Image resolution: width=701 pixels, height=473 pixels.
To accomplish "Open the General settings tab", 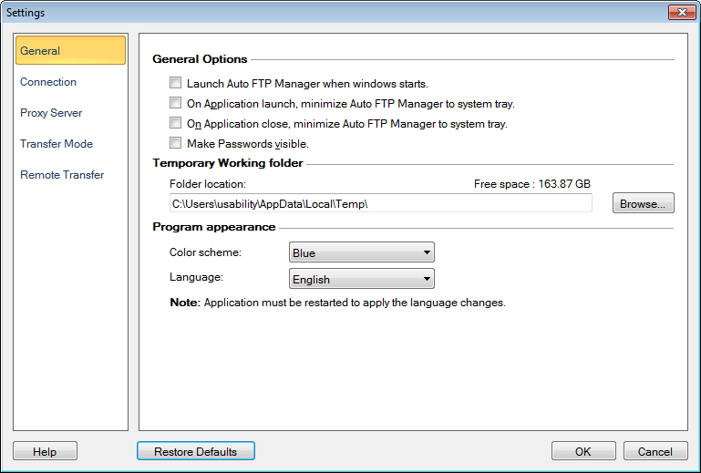I will tap(70, 50).
